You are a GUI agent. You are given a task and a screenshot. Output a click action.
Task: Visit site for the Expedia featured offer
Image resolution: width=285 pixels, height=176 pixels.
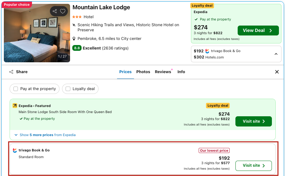[x=254, y=121]
